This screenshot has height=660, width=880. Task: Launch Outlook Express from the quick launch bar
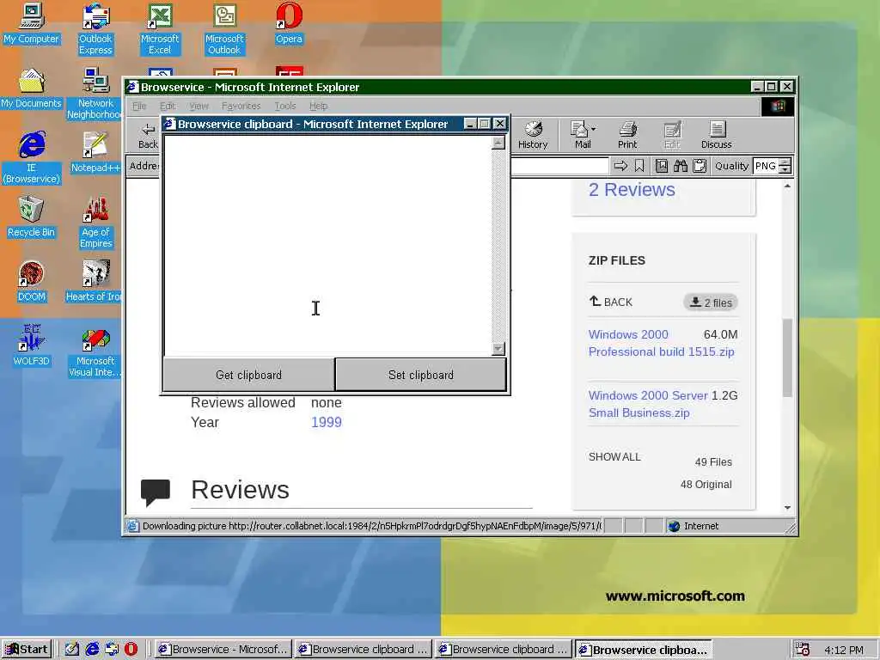[x=112, y=650]
